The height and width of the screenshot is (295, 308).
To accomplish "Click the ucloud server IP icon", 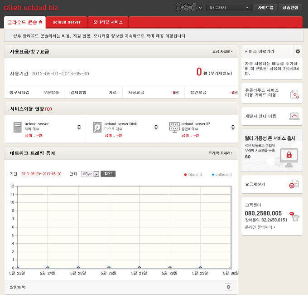I will 174,128.
